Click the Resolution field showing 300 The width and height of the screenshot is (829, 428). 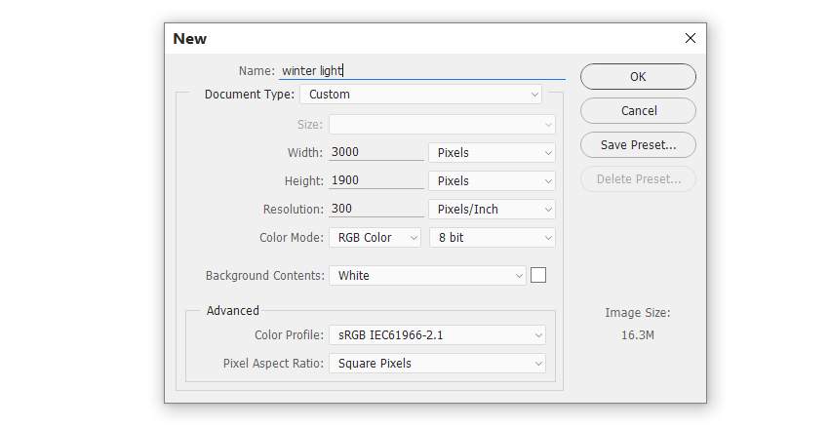(x=376, y=209)
